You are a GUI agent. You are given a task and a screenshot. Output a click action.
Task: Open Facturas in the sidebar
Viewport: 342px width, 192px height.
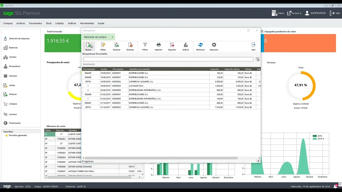(x=13, y=94)
